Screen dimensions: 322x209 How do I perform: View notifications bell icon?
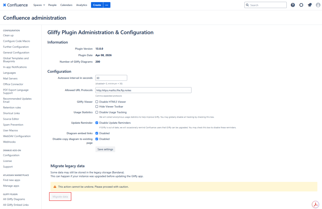(310, 5)
